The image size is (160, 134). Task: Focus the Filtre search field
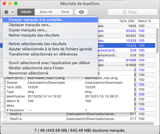[x=133, y=12]
